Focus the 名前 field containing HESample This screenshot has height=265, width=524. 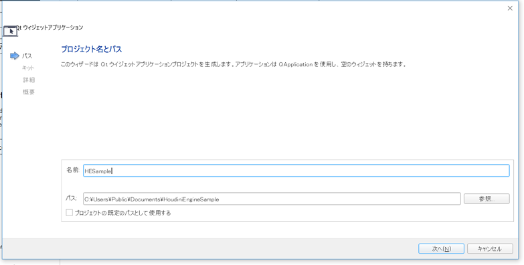296,171
